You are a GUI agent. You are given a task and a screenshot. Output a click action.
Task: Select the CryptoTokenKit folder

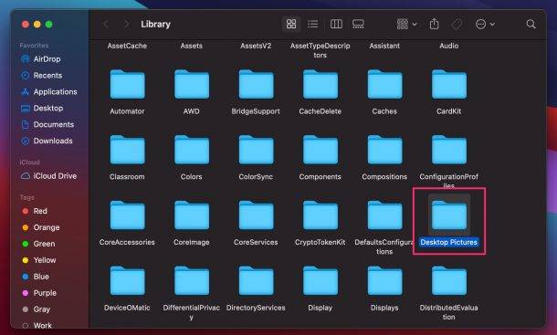click(x=321, y=215)
